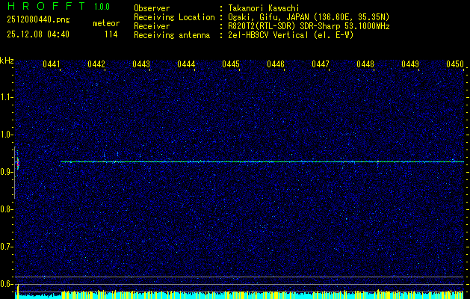This screenshot has width=470, height=299.
Task: Click the 0442 time marker
Action: [x=96, y=64]
